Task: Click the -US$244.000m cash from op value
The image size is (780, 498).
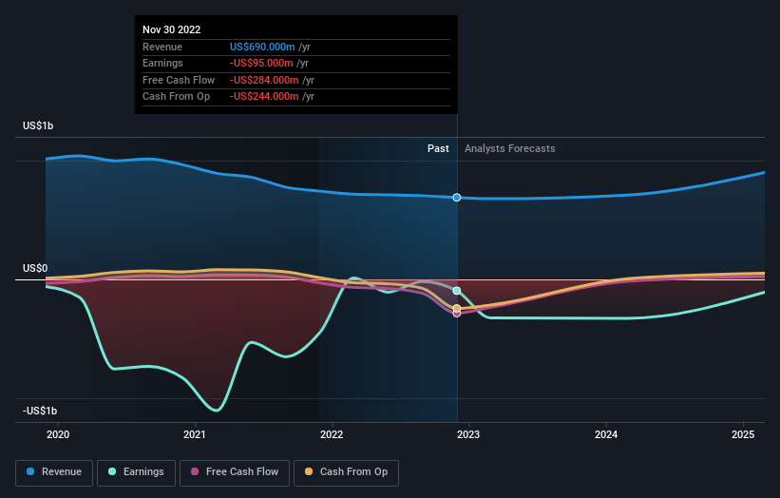Action: [264, 97]
